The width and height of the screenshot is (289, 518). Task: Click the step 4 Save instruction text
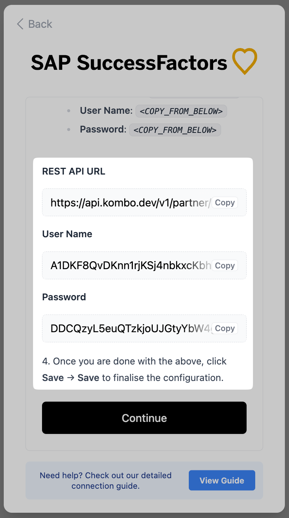pyautogui.click(x=134, y=369)
